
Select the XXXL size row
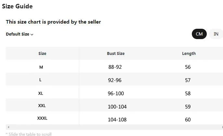(114, 118)
